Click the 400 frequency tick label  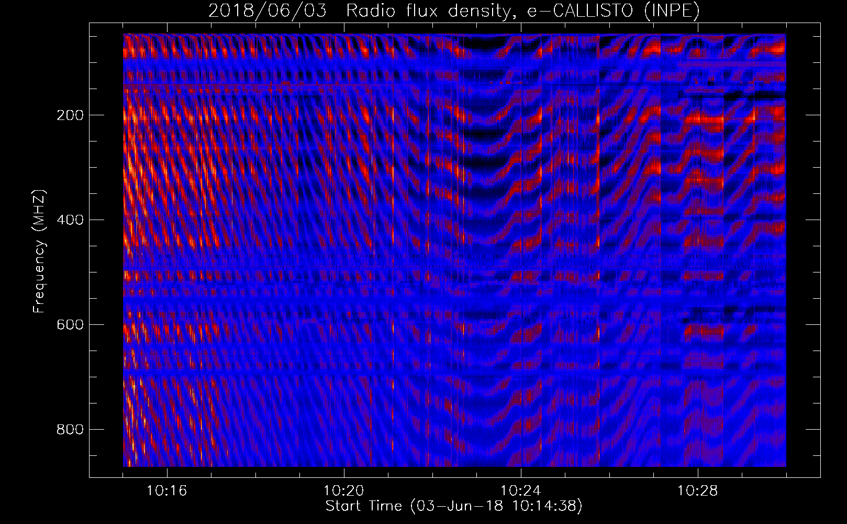pos(70,220)
